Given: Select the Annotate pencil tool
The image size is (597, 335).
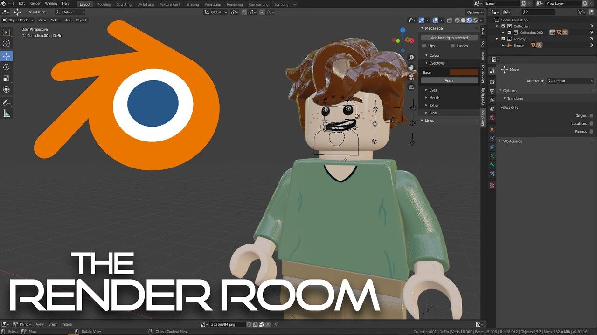Looking at the screenshot, I should tap(7, 102).
